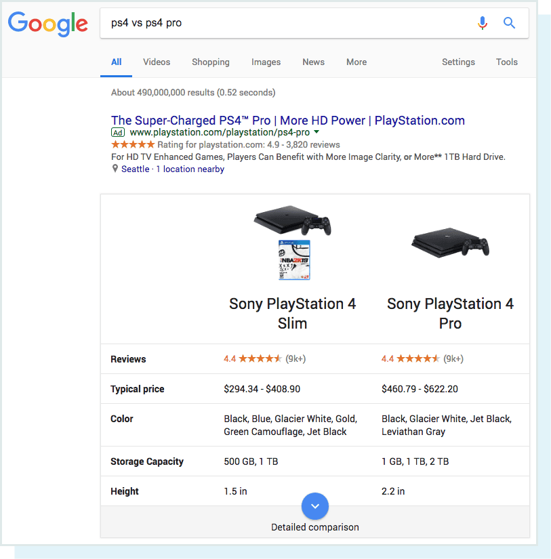This screenshot has height=559, width=551.
Task: Click the 1 location nearby link
Action: click(190, 169)
